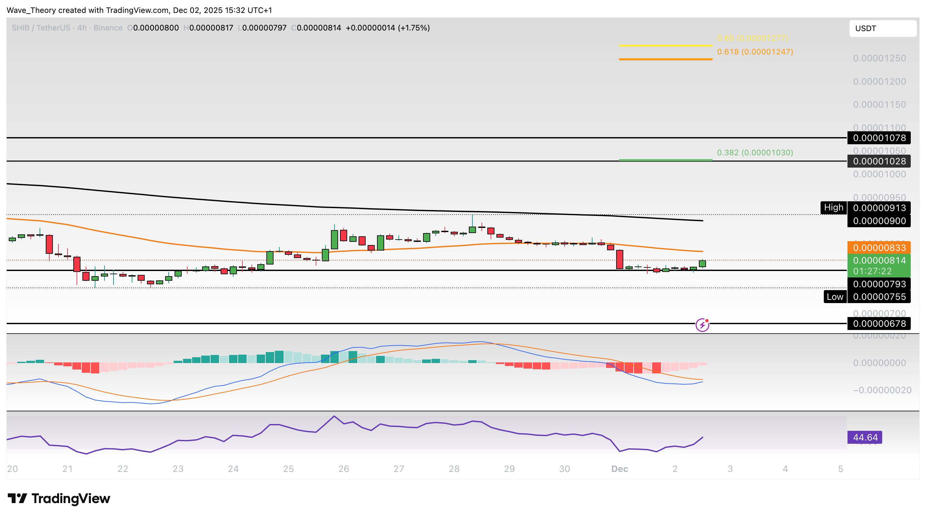Click the High label tag on price axis

click(x=833, y=208)
